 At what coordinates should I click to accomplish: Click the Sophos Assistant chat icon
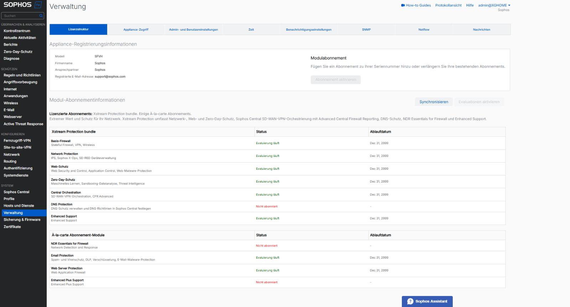(410, 301)
